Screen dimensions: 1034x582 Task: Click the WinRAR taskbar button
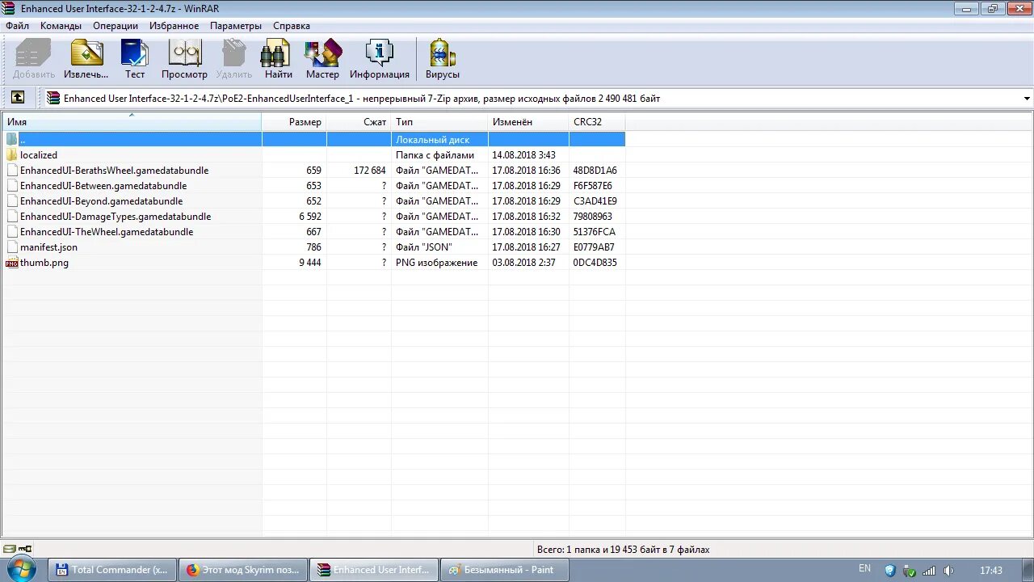click(x=374, y=570)
